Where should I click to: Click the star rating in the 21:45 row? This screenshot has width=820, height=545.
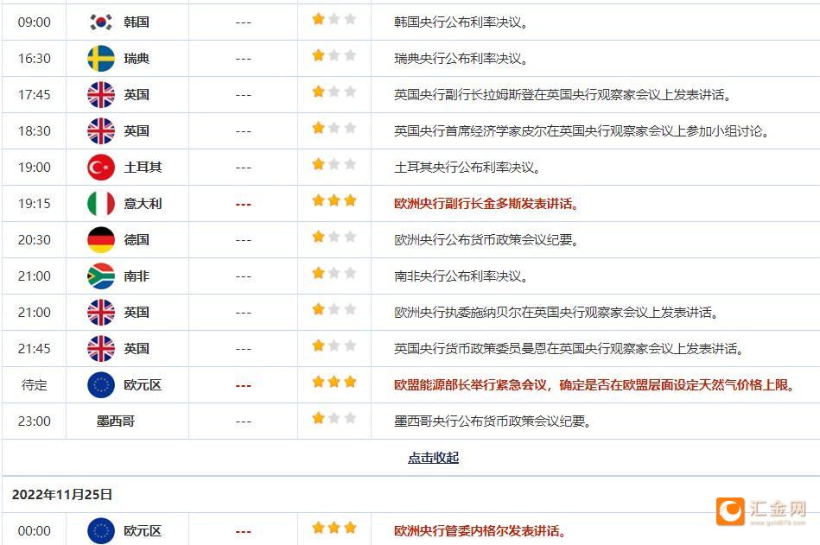[x=334, y=346]
